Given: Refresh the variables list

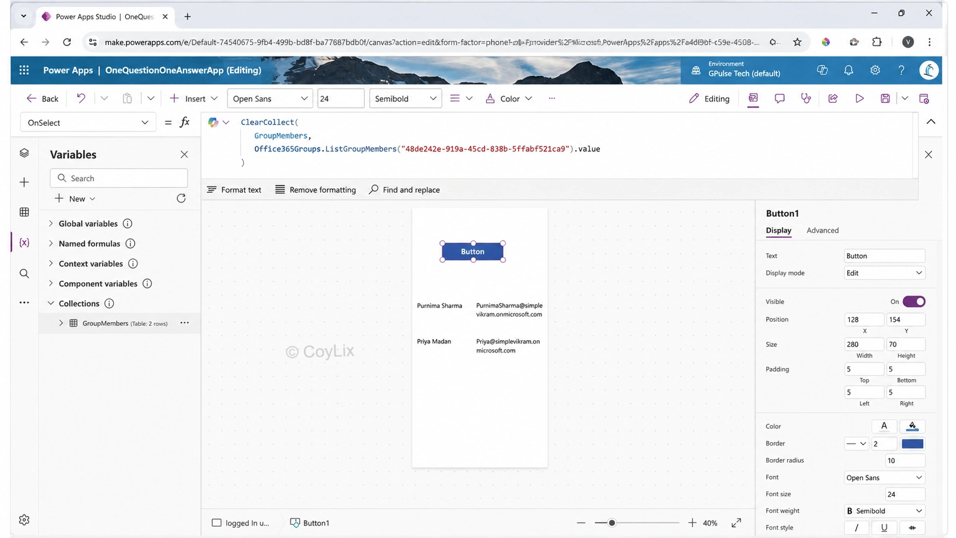Looking at the screenshot, I should (181, 198).
